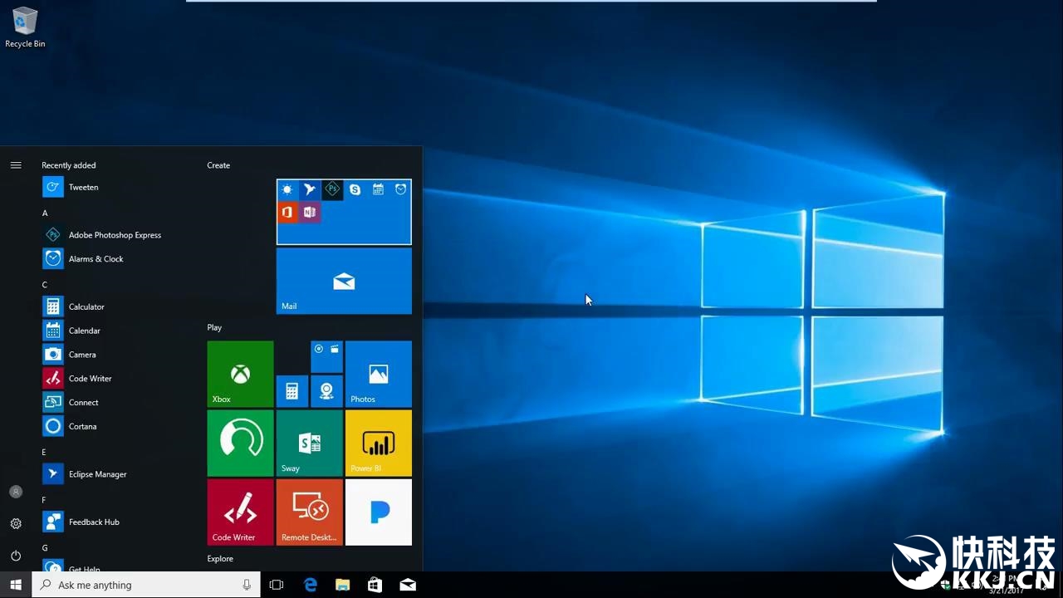Open the red Code Writer tile
Screen dimensions: 1063x598
click(x=240, y=512)
